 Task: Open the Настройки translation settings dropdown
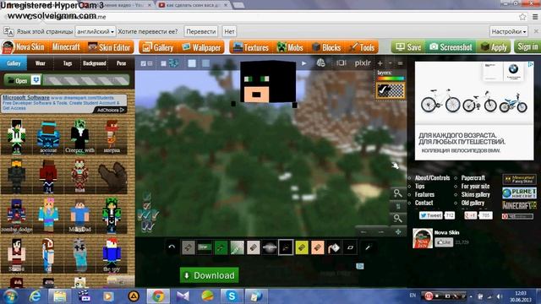[x=509, y=31]
